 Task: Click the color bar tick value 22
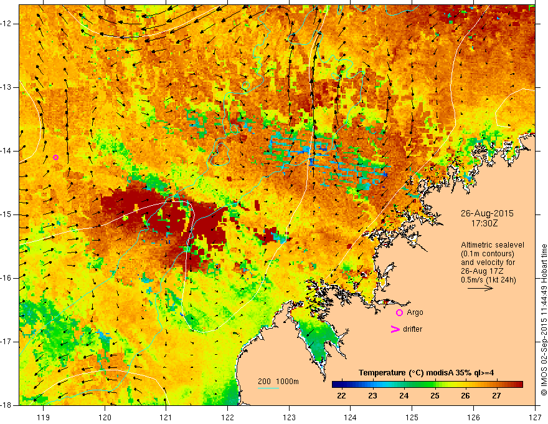coord(341,396)
